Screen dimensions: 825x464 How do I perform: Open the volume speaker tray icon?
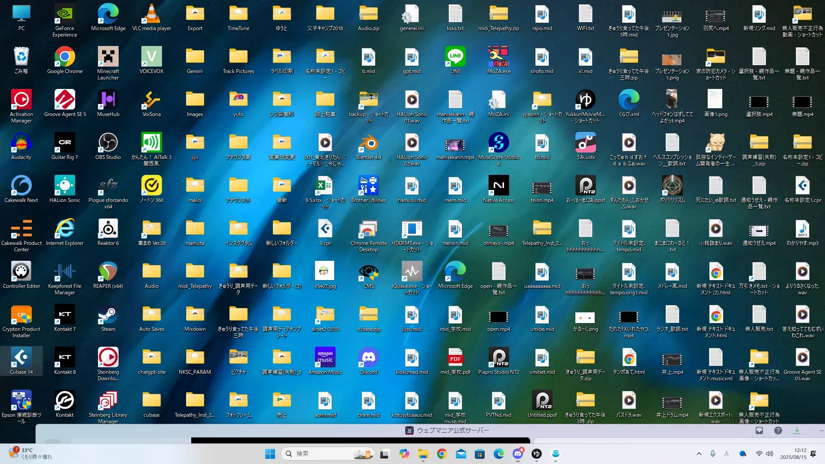[769, 454]
